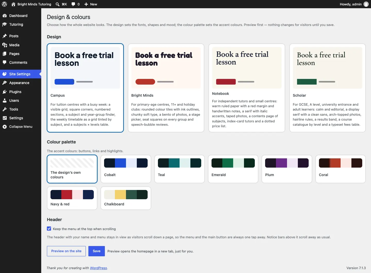This screenshot has width=371, height=273.
Task: Follow the WordPress footer link
Action: pyautogui.click(x=98, y=268)
